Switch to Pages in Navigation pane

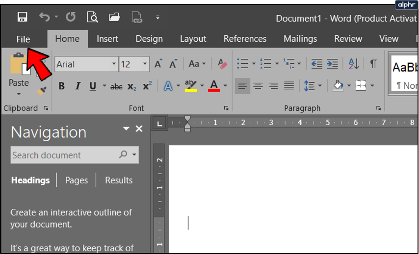pos(77,180)
